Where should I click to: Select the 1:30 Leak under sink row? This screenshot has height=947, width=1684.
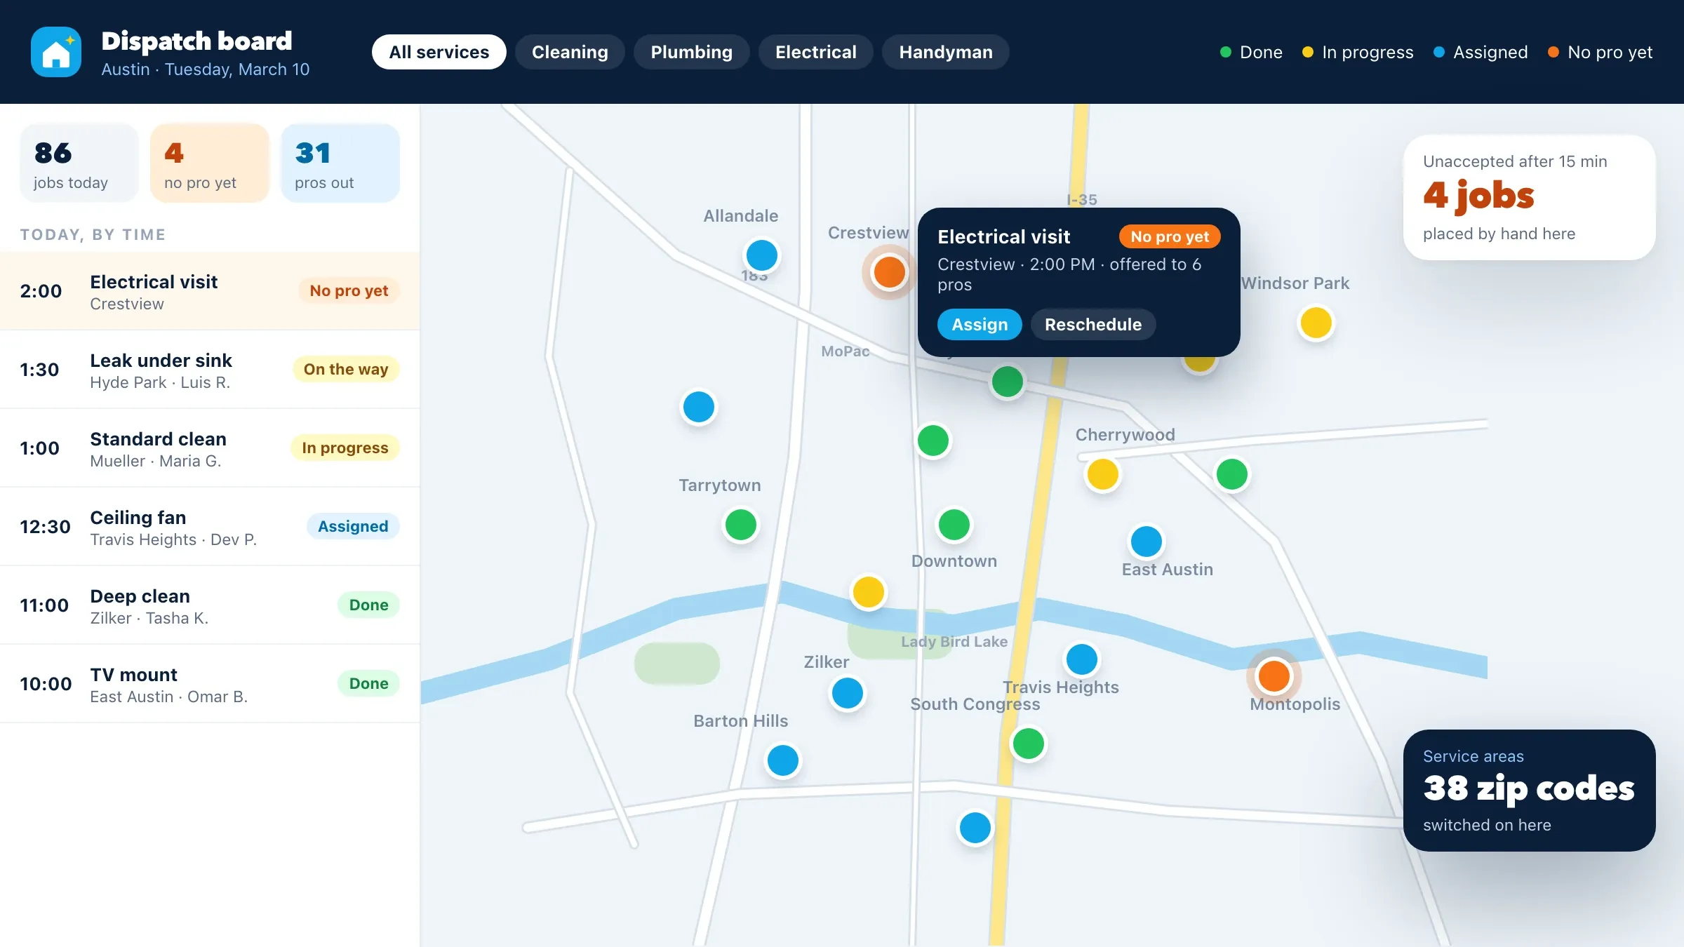point(210,370)
